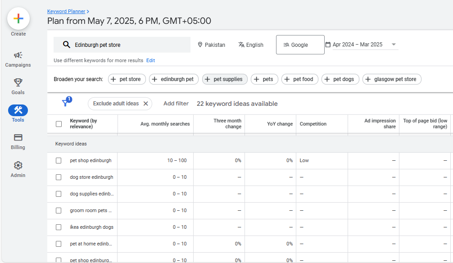Select the Tools wrench icon
453x263 pixels.
point(18,110)
